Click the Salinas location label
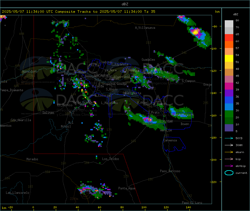250x211 pixels. (48, 113)
